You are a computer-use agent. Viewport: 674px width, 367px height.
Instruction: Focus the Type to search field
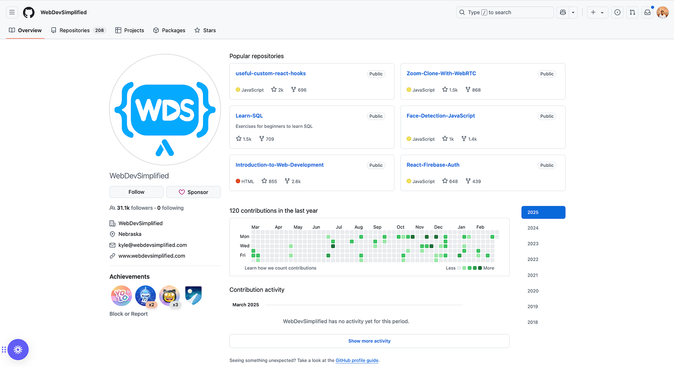[x=505, y=12]
